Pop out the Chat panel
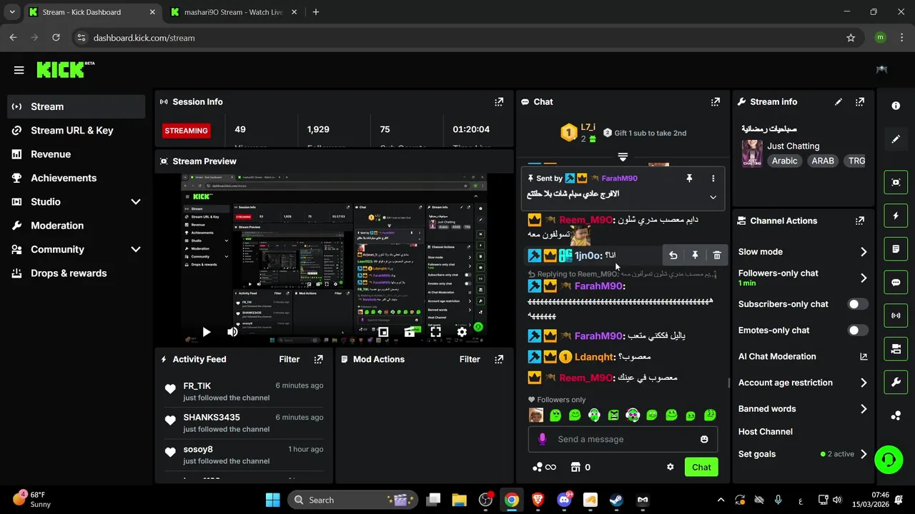This screenshot has width=915, height=514. (716, 102)
